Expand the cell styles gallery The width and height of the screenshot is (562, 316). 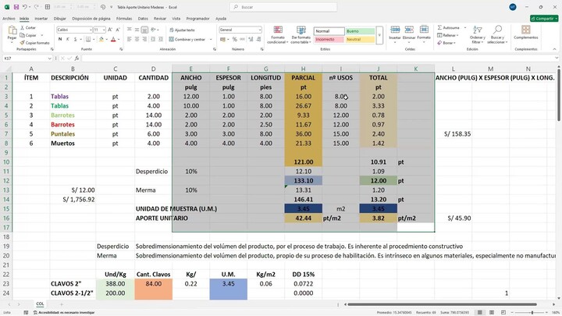pyautogui.click(x=379, y=35)
